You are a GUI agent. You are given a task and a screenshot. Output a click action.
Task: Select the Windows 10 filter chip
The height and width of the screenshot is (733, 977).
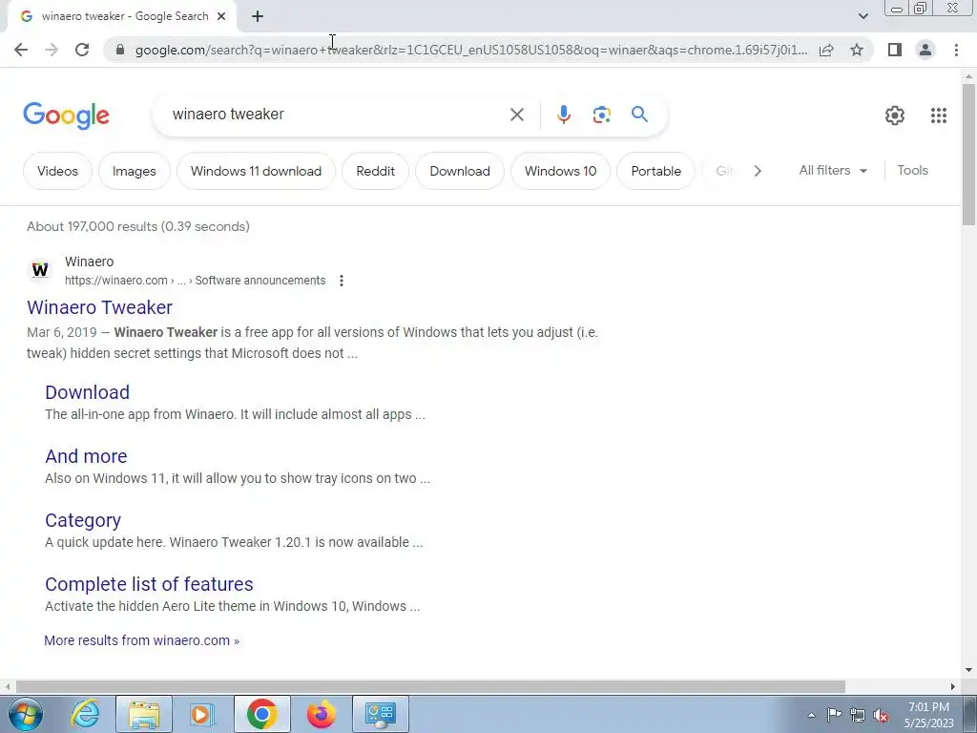pos(560,171)
